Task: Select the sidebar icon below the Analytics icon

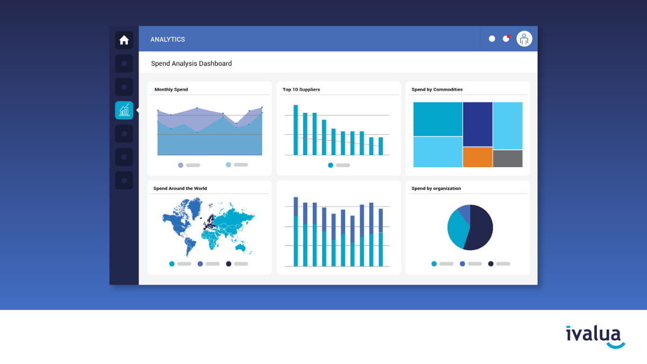Action: (124, 133)
